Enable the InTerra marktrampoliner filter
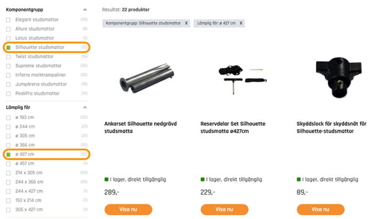390x219 pixels. pos(9,75)
